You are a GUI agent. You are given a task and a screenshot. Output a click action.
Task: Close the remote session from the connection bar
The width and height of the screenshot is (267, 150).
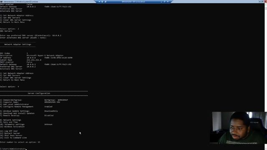click(168, 2)
